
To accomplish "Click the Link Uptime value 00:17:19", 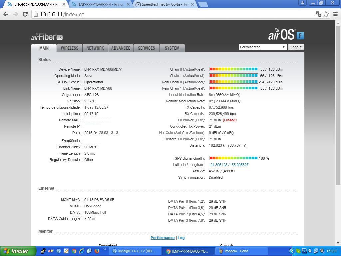I will (x=91, y=114).
